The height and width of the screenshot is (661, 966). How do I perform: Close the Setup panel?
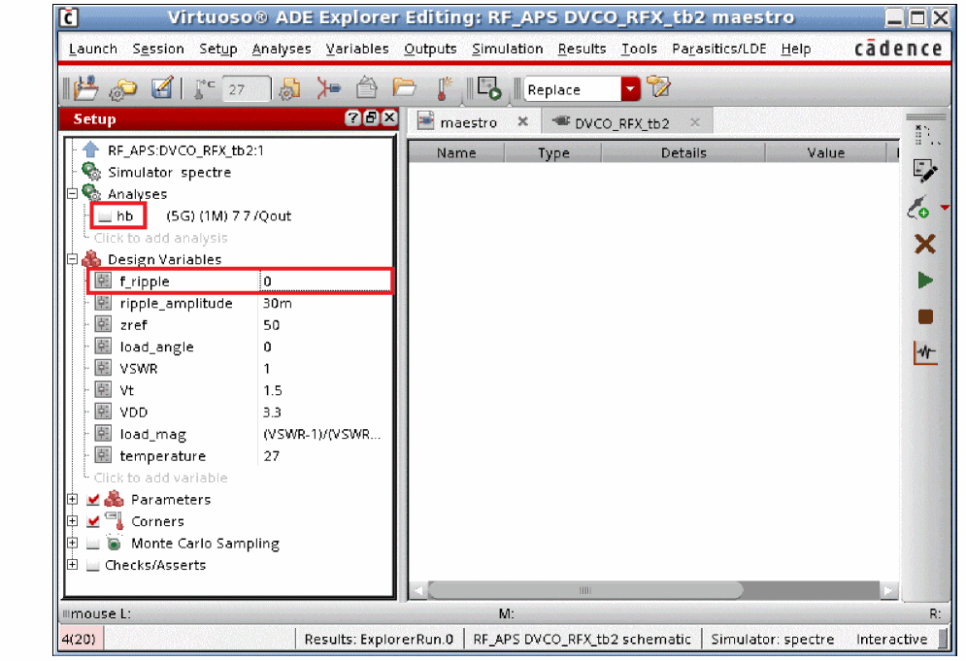pyautogui.click(x=389, y=117)
